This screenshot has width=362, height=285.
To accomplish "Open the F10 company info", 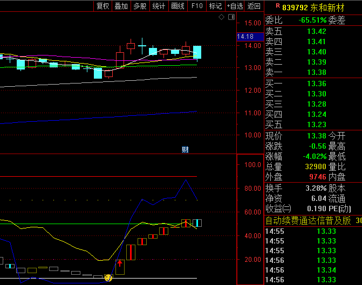I will [197, 6].
